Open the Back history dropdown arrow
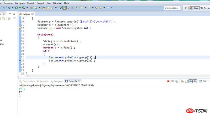Screen dimensions: 210x116 (x=104, y=8)
